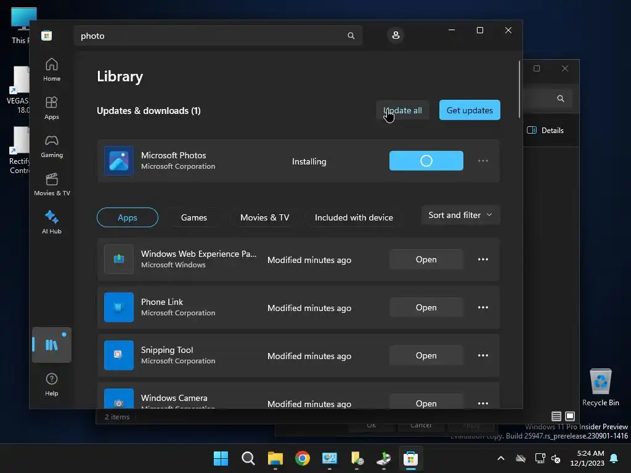Open File Explorer from taskbar

[275, 458]
